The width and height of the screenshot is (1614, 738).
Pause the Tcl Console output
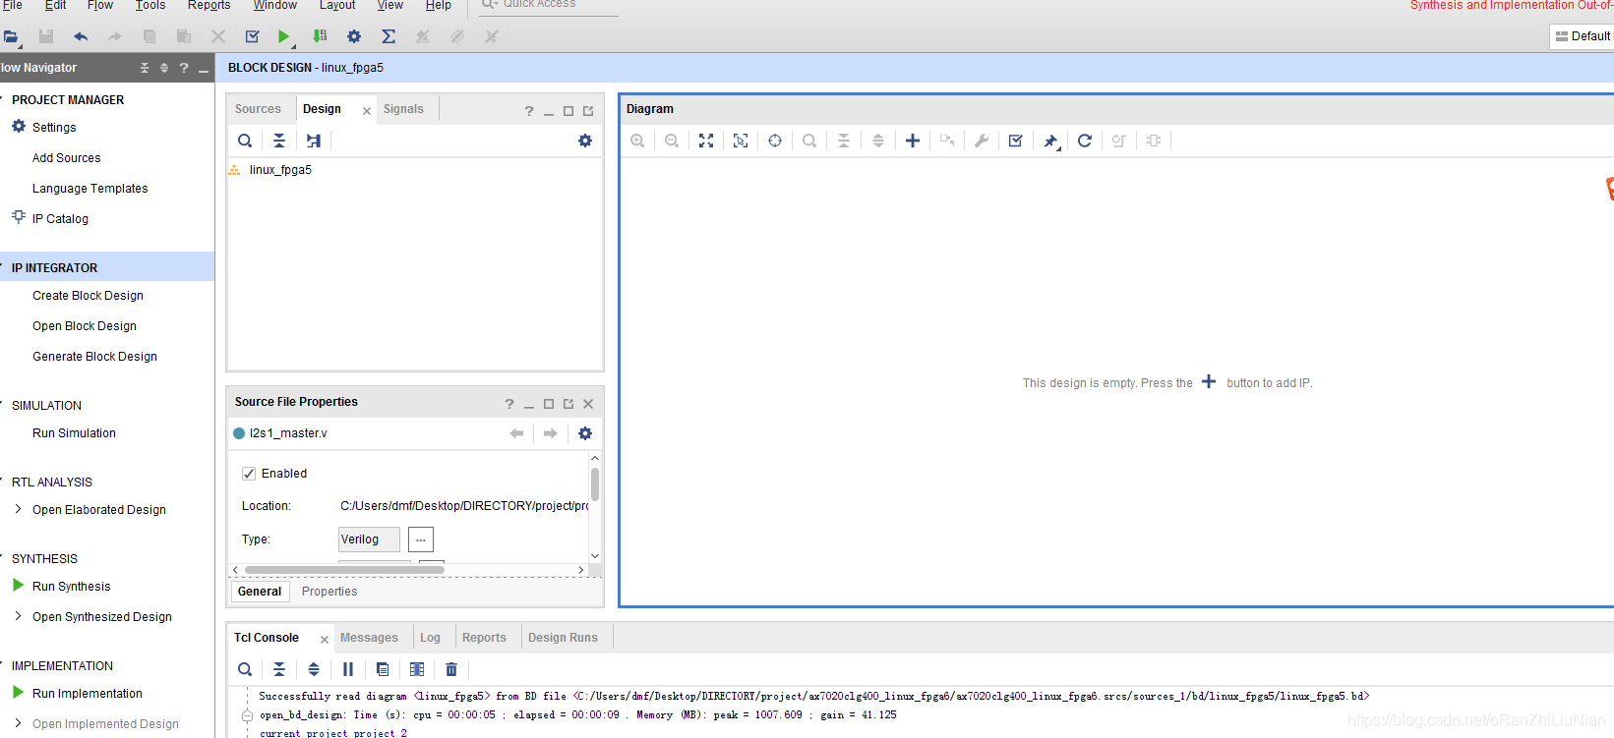[348, 669]
